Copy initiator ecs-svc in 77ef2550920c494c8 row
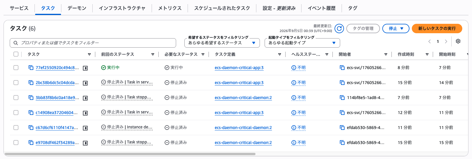The width and height of the screenshot is (472, 159). [342, 68]
